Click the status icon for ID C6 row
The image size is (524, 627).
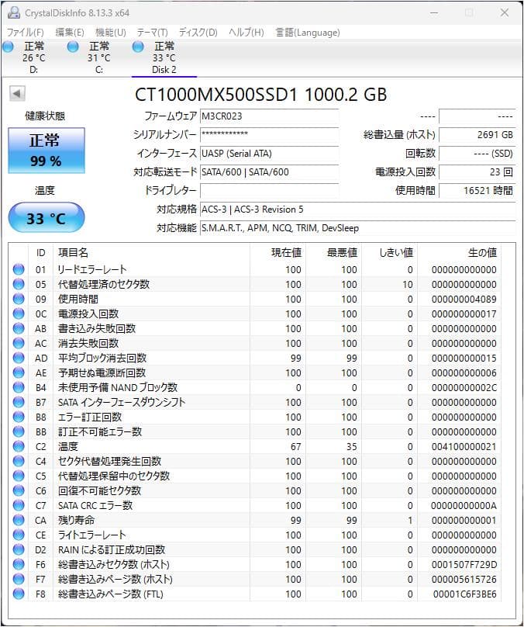pos(19,490)
